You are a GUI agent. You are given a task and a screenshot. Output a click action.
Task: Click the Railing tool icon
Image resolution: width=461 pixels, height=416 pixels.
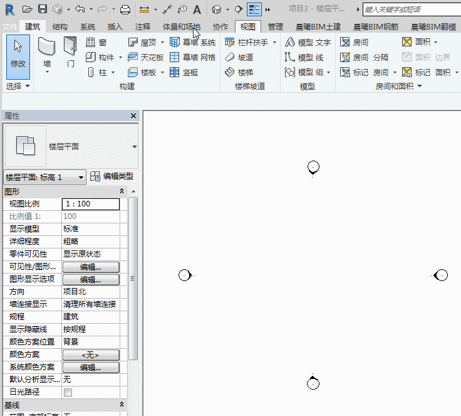229,43
